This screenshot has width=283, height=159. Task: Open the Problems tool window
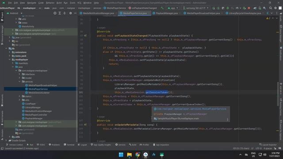tap(54, 145)
